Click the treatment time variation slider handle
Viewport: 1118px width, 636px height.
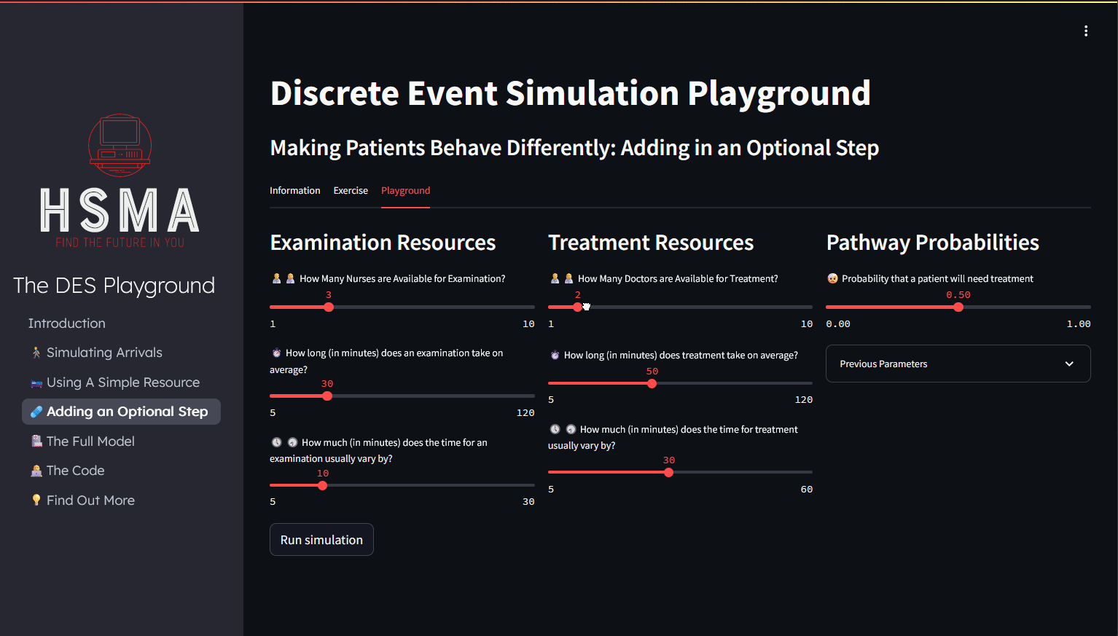tap(668, 473)
